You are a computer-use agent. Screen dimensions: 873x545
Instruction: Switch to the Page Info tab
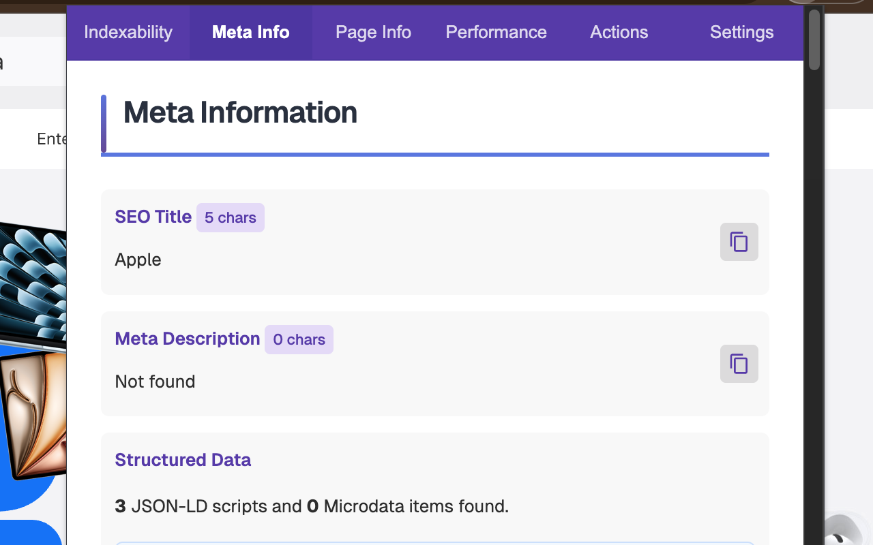(x=373, y=32)
